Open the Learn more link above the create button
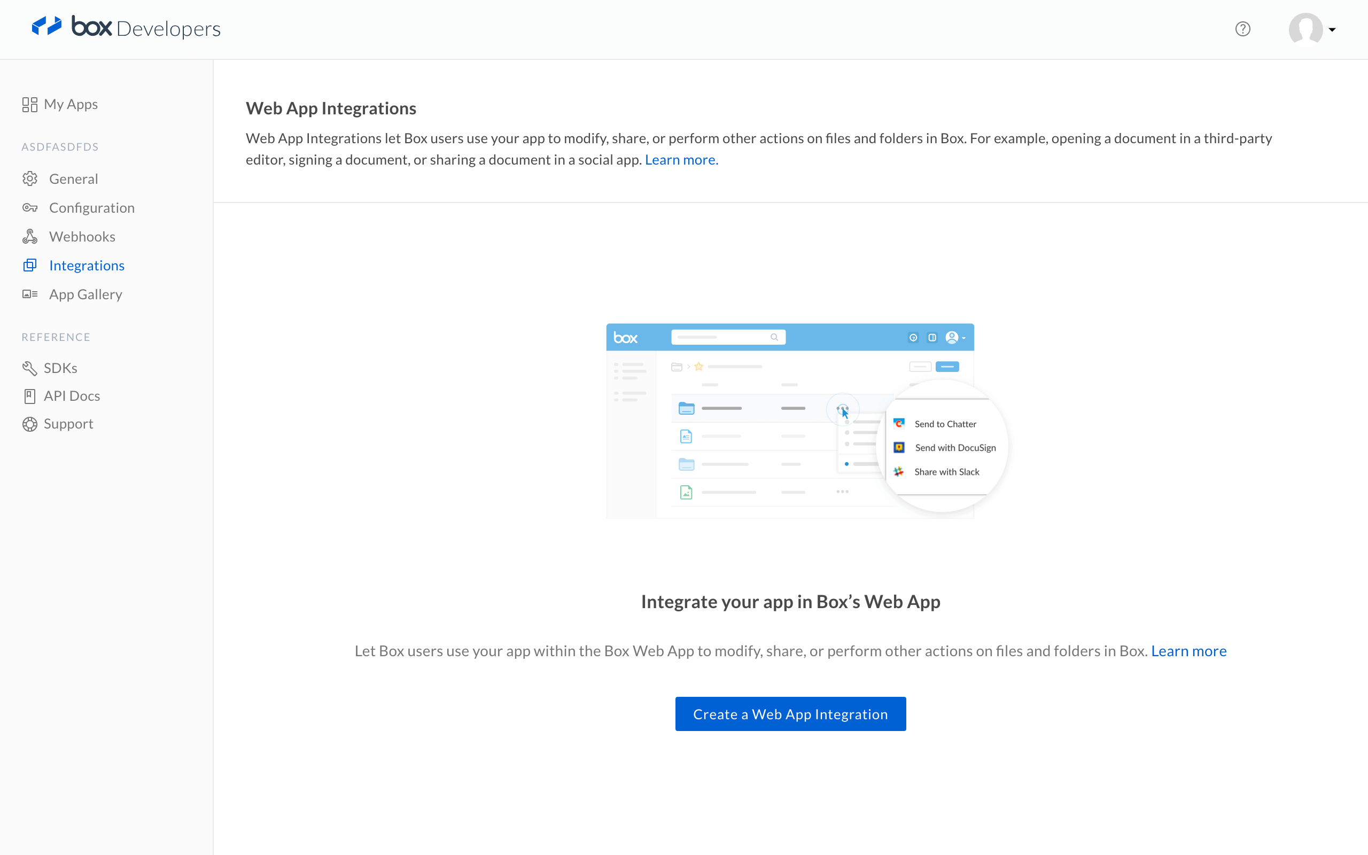Image resolution: width=1368 pixels, height=855 pixels. tap(1188, 651)
